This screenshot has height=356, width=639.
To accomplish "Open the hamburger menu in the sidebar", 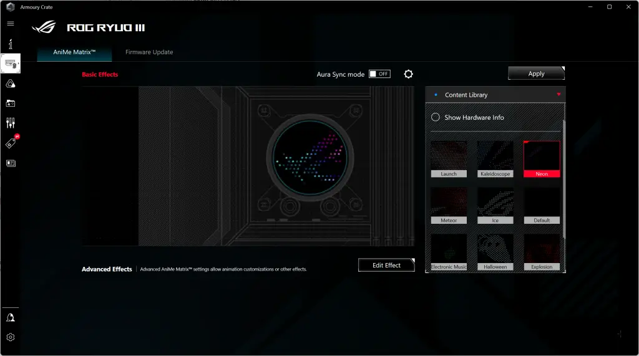I will 11,24.
